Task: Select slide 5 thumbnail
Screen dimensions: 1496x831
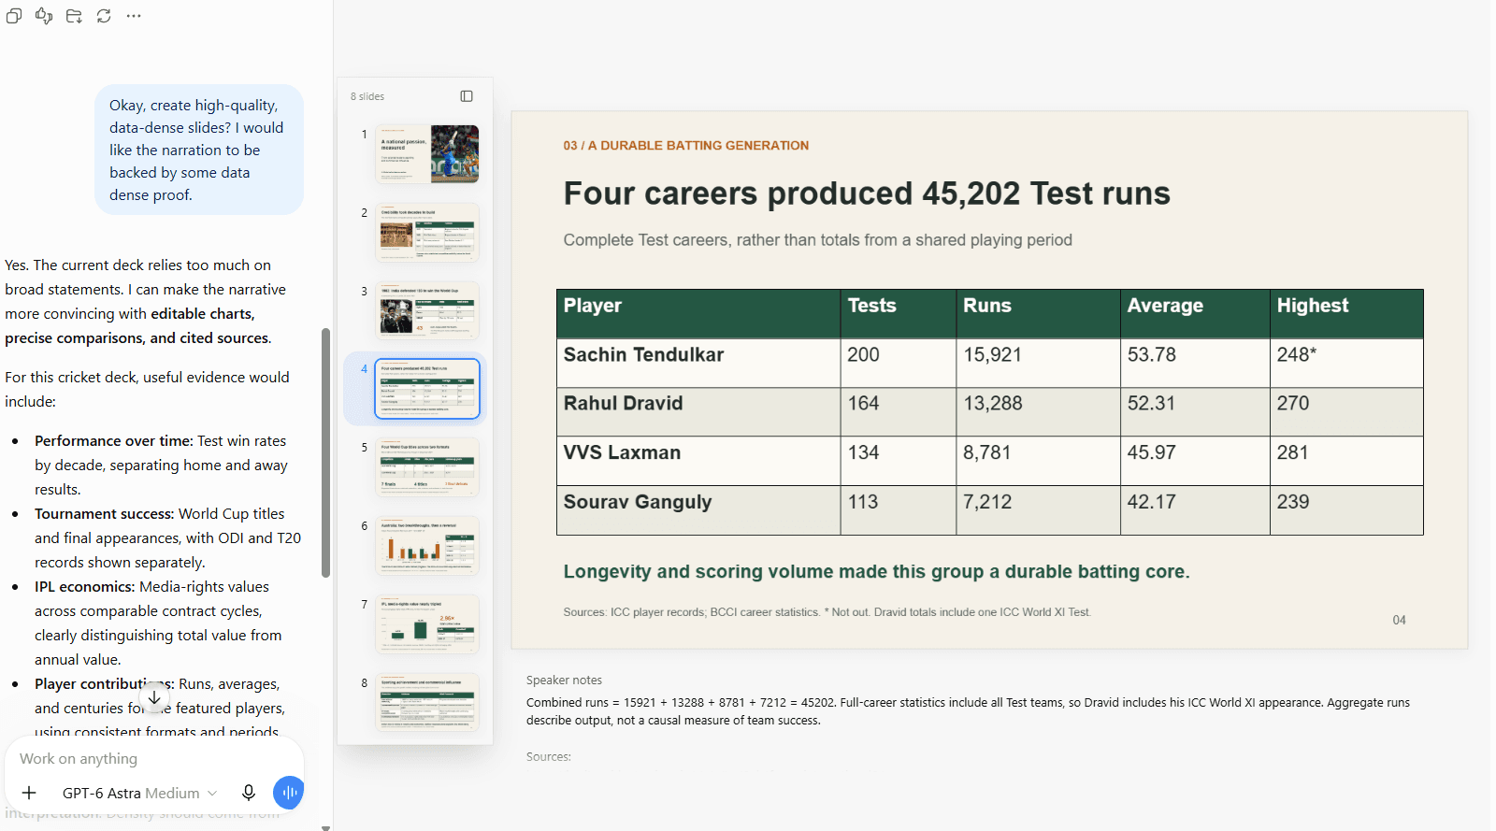Action: [x=427, y=467]
